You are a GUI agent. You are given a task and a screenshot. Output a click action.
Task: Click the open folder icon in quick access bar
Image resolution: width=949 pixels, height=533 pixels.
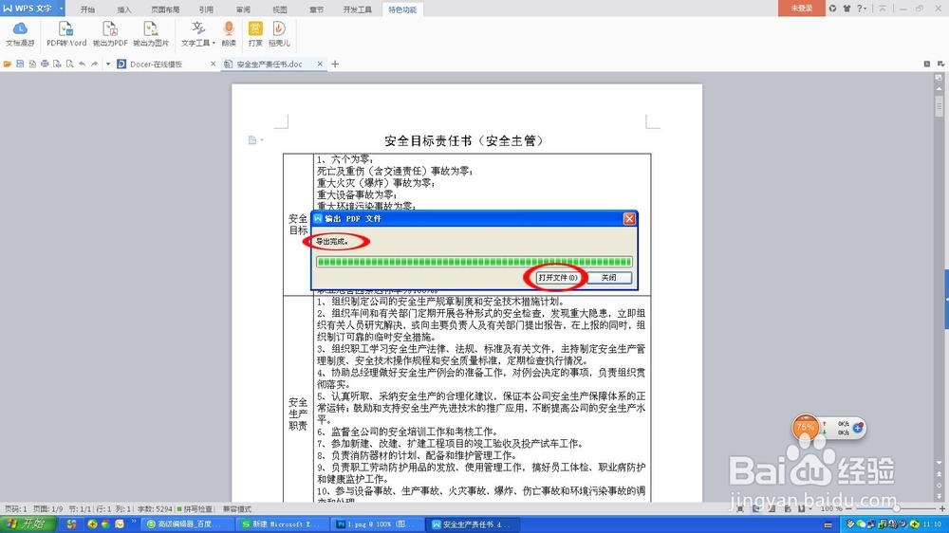[8, 64]
